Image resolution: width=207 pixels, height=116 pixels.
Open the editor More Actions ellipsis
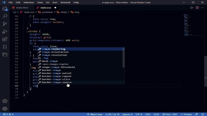coord(202,8)
